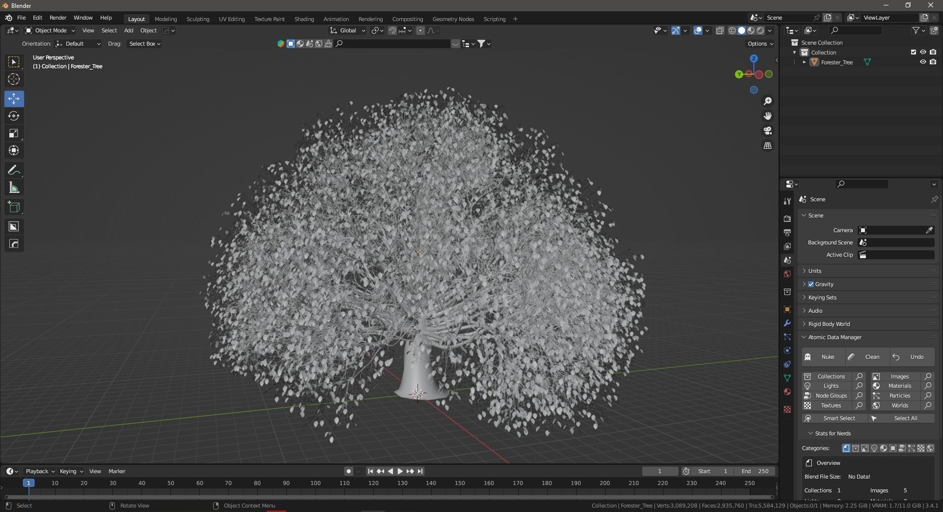
Task: Open the Options dropdown
Action: [x=759, y=44]
